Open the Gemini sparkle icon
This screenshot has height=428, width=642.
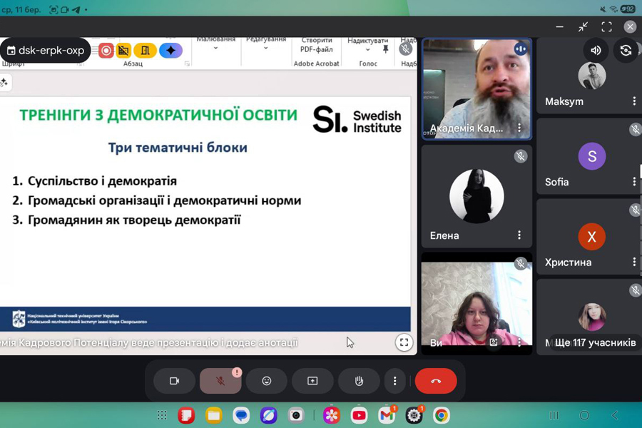coord(170,51)
